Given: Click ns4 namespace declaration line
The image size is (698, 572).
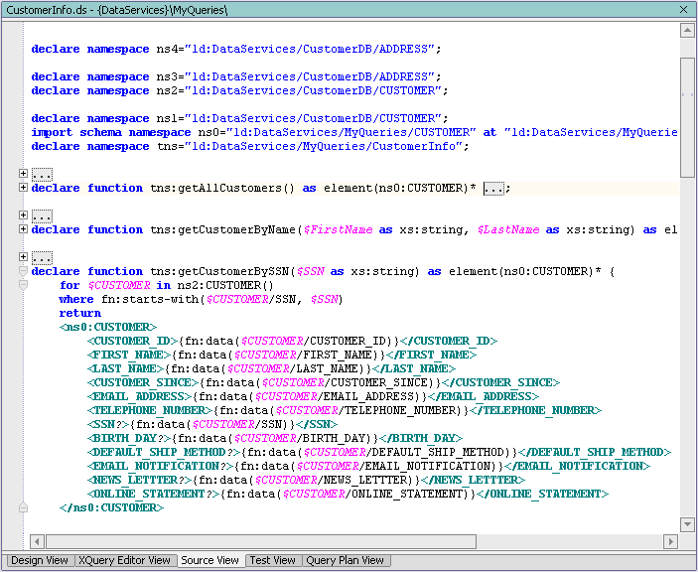Looking at the screenshot, I should point(236,49).
